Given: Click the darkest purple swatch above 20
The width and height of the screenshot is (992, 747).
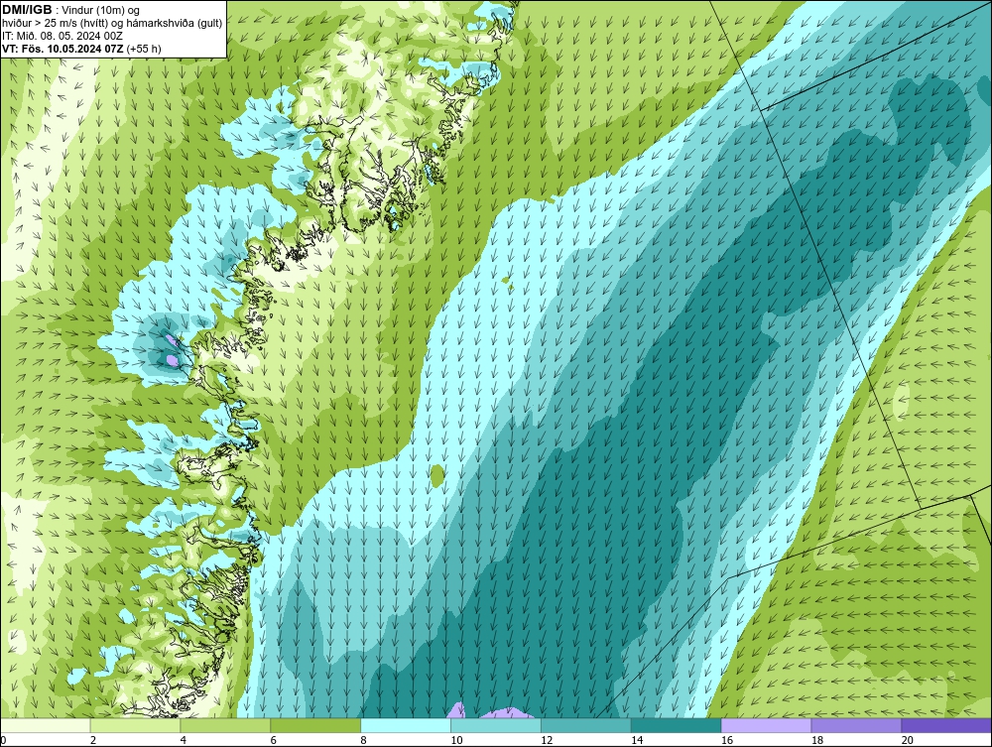Looking at the screenshot, I should (946, 725).
